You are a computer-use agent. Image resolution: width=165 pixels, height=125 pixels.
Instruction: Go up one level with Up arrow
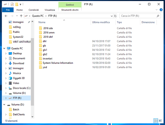tap(21, 16)
